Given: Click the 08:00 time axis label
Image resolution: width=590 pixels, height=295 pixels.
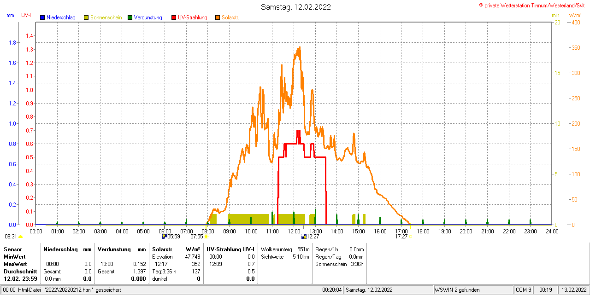Looking at the screenshot, I should (x=208, y=231).
